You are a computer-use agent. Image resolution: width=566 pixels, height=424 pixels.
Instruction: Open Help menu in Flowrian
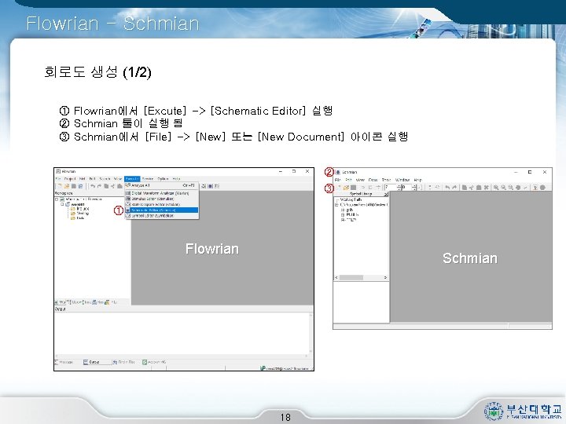click(176, 179)
